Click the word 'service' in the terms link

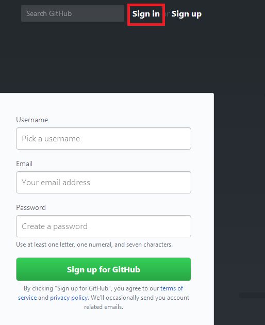tap(27, 298)
